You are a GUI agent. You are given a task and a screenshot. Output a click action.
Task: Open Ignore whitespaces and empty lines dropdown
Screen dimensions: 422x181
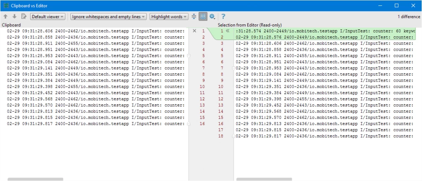108,17
